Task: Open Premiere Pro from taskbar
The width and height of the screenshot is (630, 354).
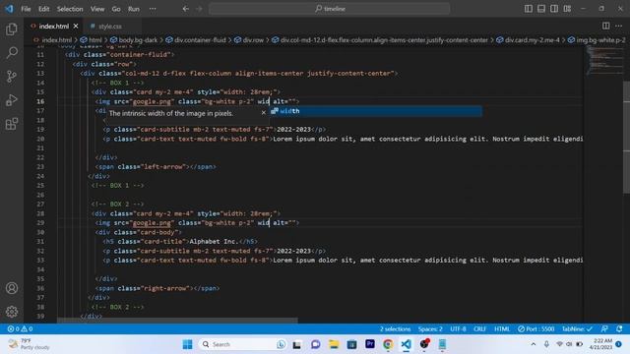Action: (370, 344)
